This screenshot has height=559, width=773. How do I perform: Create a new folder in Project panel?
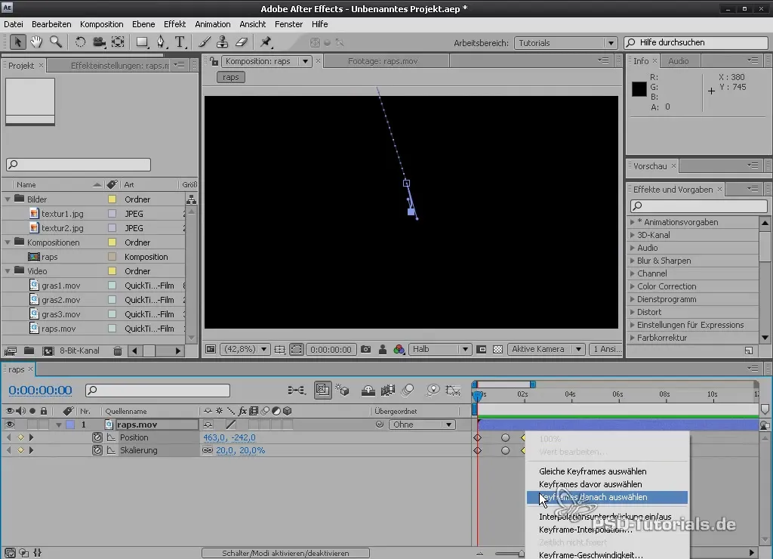(x=29, y=351)
